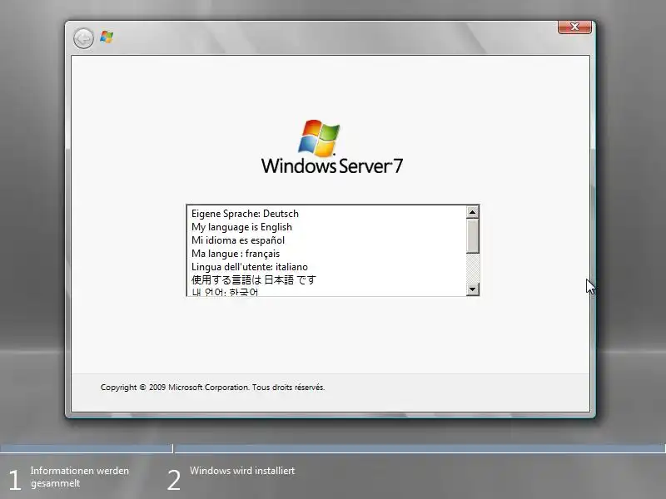
Task: Pick "Mi idioma es español"
Action: coord(326,240)
